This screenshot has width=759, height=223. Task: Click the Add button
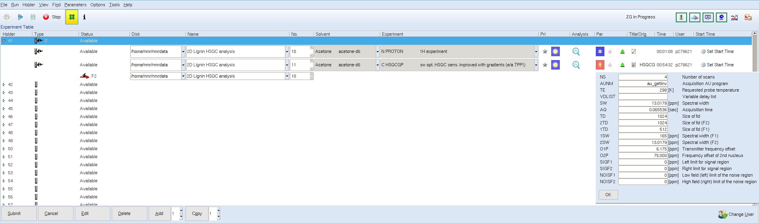point(159,213)
